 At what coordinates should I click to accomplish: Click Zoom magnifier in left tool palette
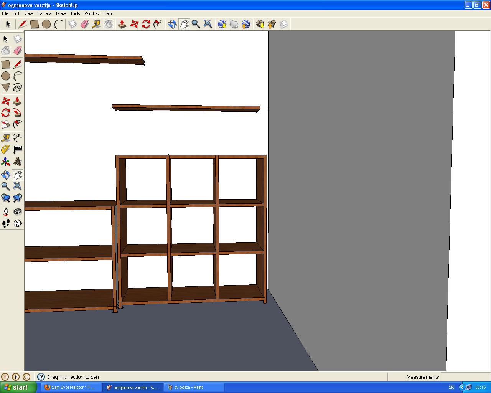click(x=6, y=187)
